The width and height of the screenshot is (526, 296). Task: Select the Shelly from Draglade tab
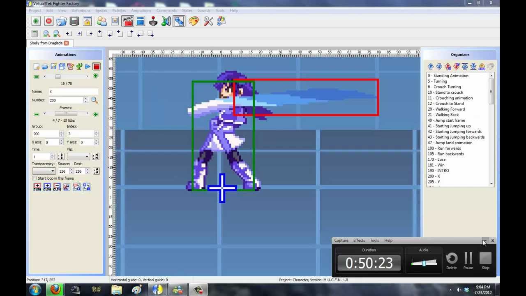(46, 43)
